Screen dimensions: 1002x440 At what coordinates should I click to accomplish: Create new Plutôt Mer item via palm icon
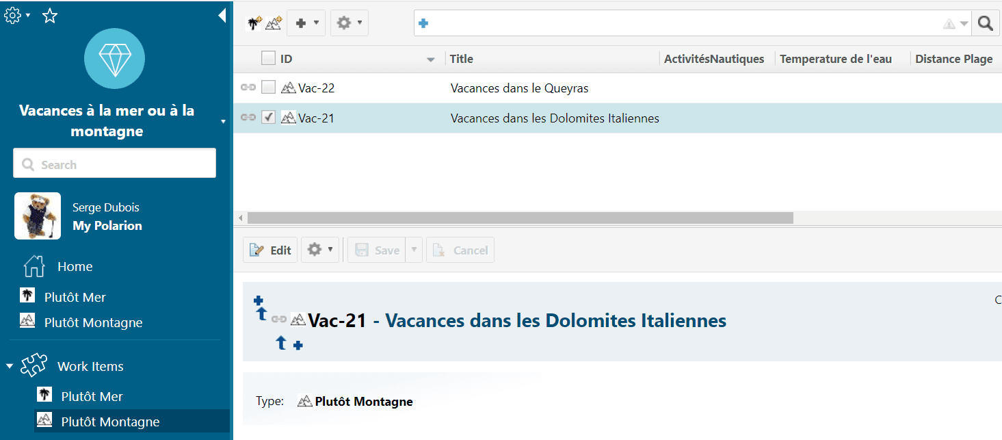tap(254, 23)
